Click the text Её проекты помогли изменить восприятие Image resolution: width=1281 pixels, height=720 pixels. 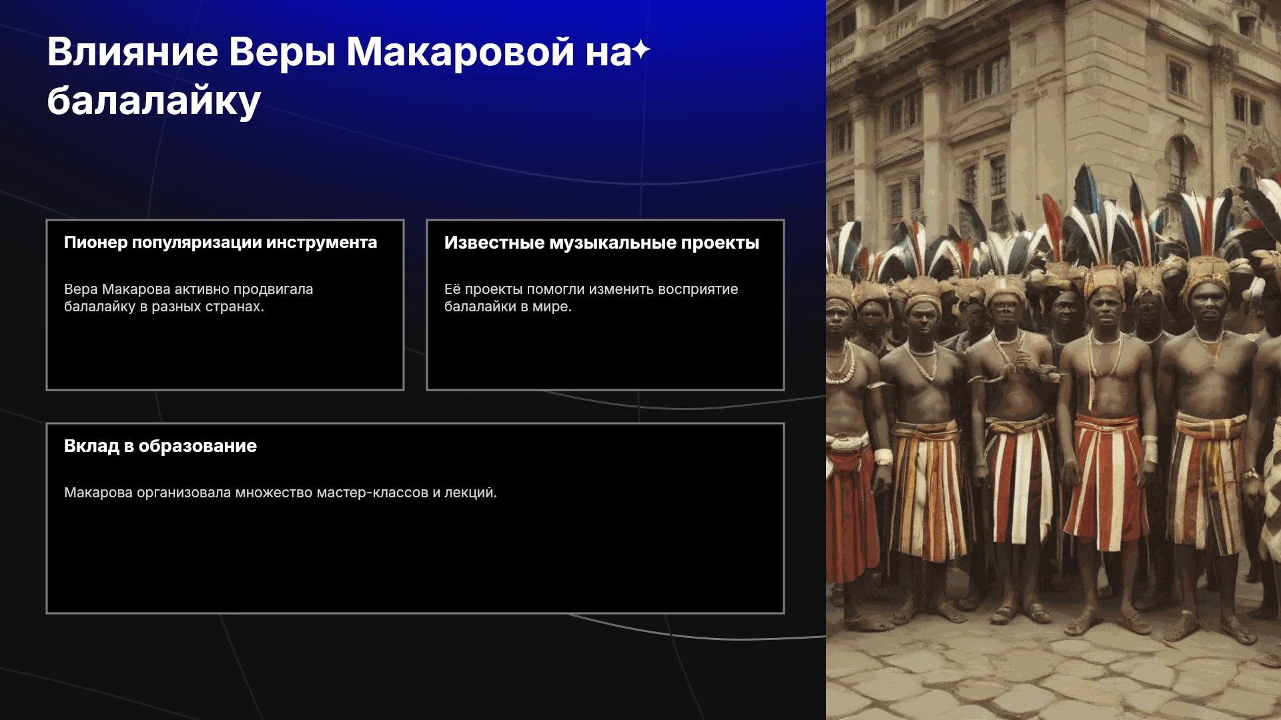(591, 289)
